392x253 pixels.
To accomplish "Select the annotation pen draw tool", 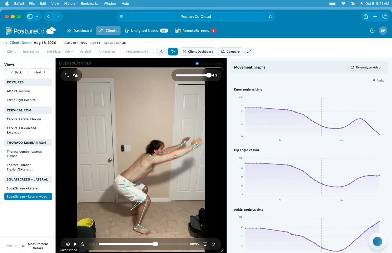I will coord(161,52).
